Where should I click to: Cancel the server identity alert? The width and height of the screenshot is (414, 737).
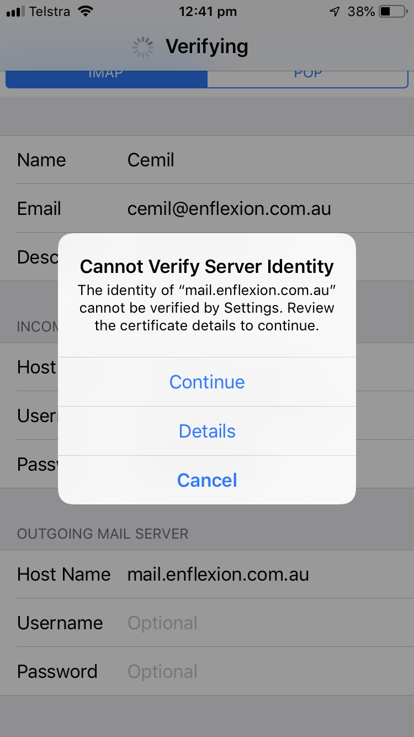207,480
